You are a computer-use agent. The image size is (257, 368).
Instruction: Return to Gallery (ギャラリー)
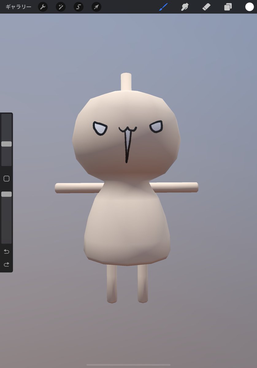(x=18, y=7)
